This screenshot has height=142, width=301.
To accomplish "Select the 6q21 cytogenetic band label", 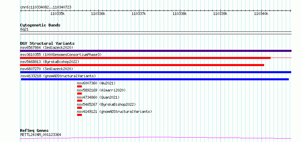I will tap(24, 29).
